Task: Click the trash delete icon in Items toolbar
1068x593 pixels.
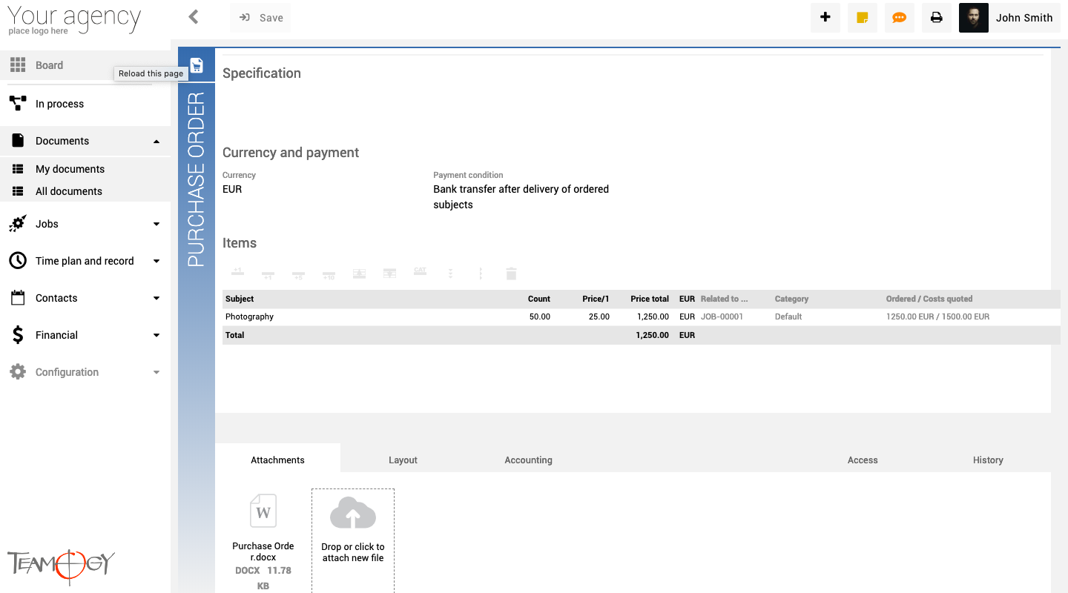Action: pyautogui.click(x=511, y=274)
